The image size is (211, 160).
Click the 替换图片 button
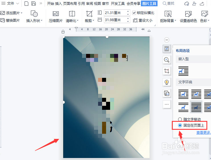pyautogui.click(x=10, y=21)
